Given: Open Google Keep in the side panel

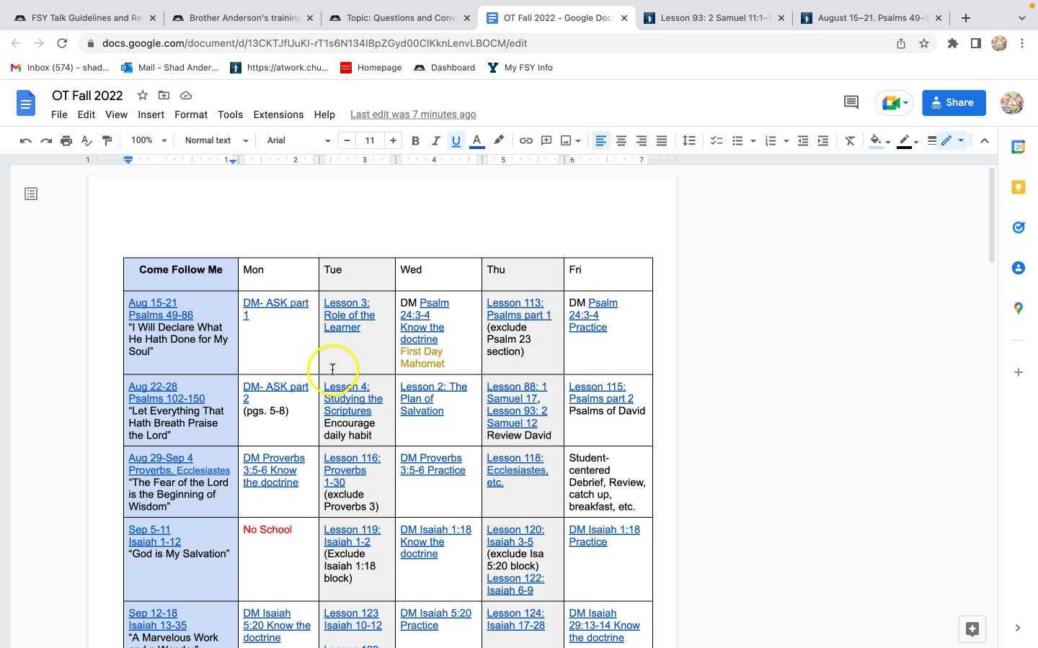Looking at the screenshot, I should tap(1019, 186).
